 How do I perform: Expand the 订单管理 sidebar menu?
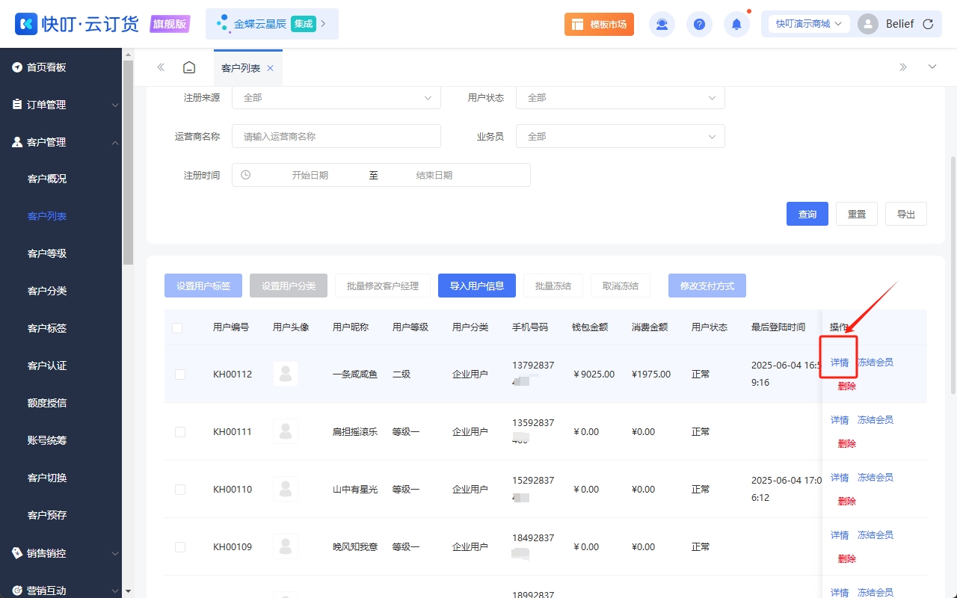click(61, 105)
